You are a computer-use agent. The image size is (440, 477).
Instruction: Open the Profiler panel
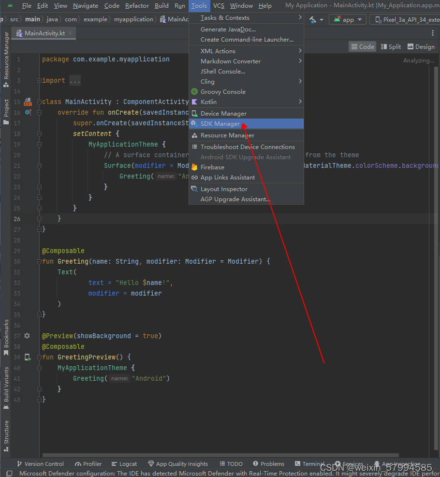pyautogui.click(x=88, y=463)
